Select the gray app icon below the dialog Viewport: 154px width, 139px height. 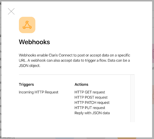click(x=96, y=138)
